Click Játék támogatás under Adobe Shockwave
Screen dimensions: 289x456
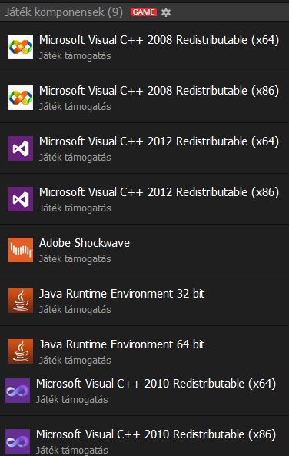click(x=75, y=259)
